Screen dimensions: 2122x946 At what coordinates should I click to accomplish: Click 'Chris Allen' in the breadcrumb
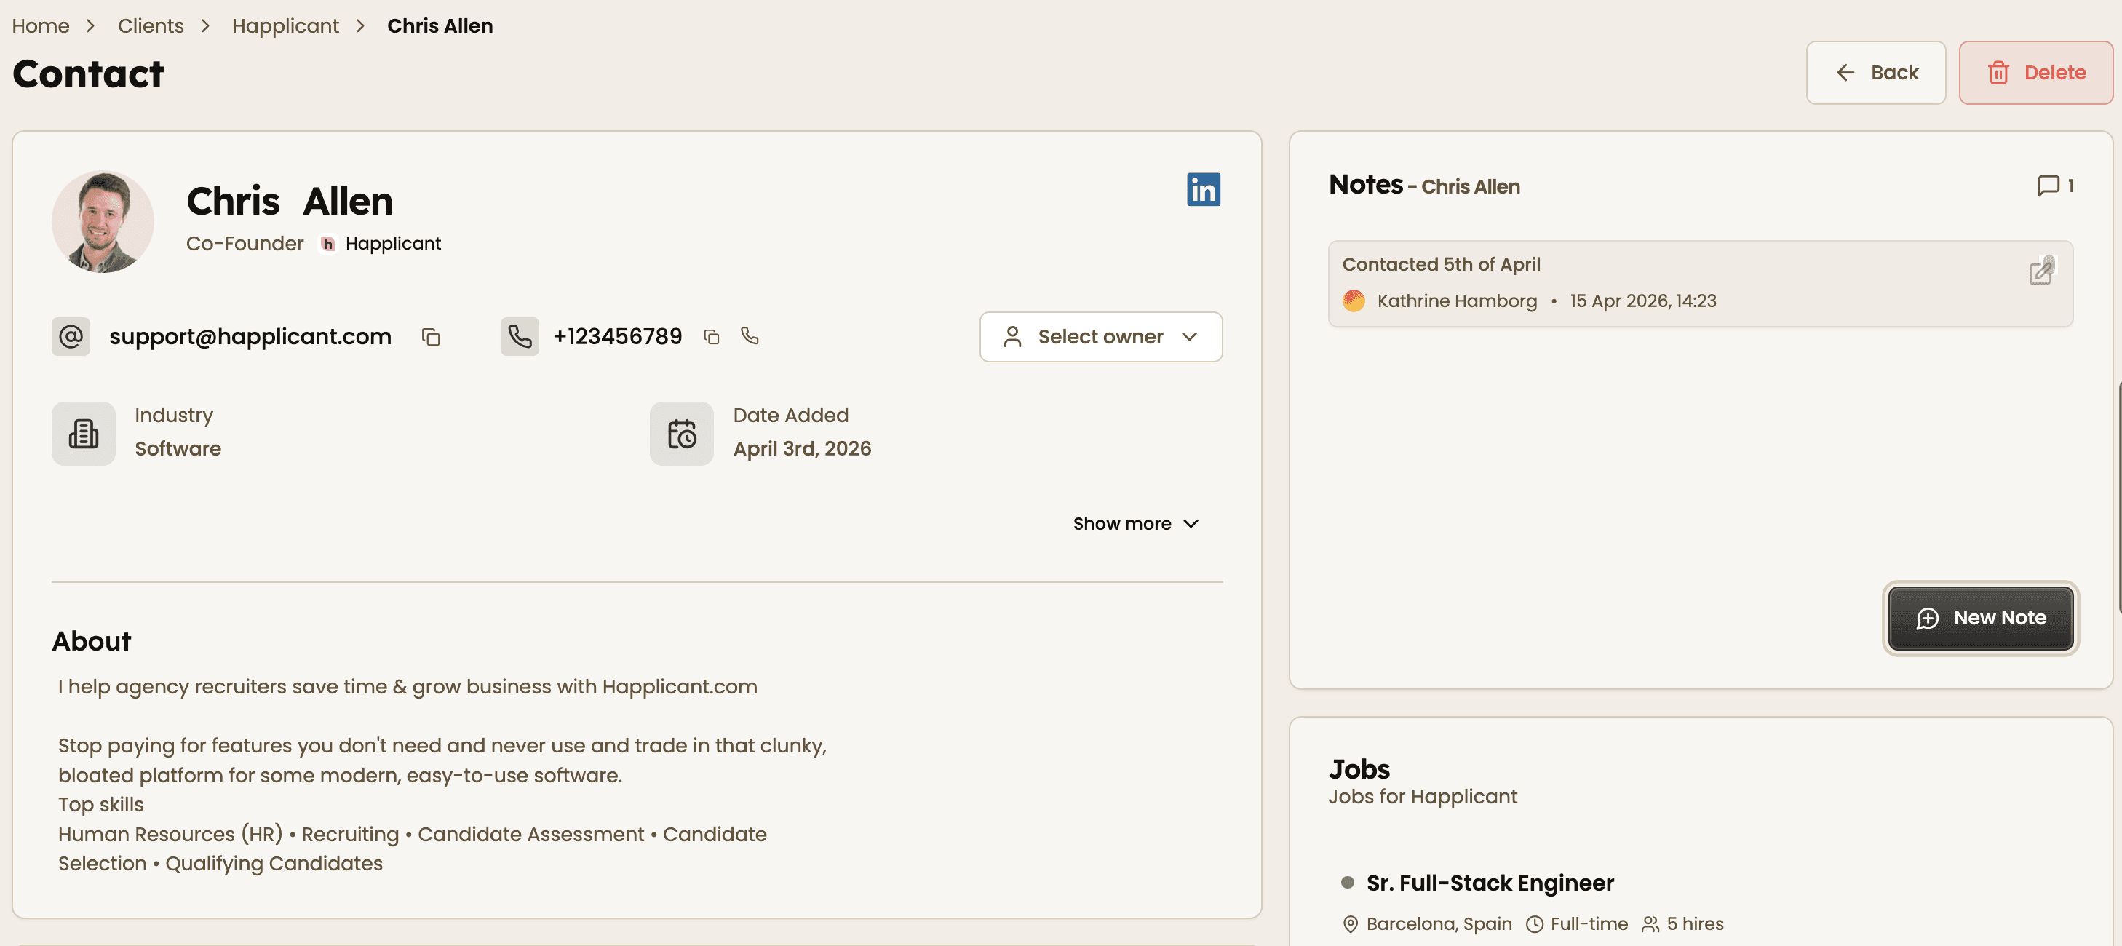(x=440, y=25)
